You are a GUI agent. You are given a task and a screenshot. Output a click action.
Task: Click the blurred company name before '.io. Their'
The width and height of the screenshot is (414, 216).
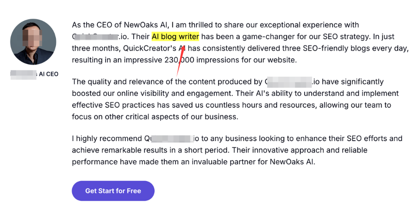point(95,36)
